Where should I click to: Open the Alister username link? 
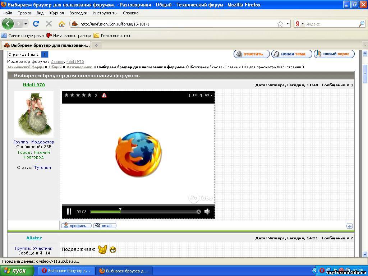[x=34, y=238]
